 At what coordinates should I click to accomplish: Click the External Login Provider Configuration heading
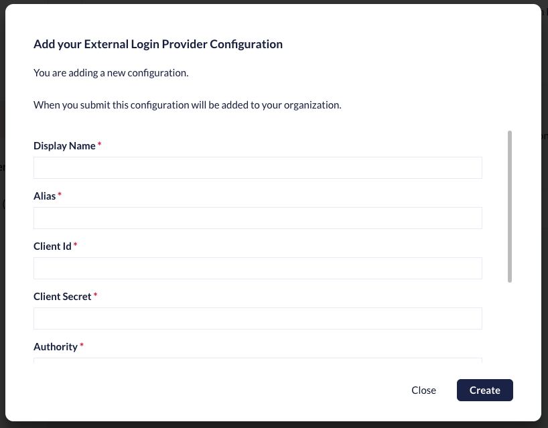[158, 45]
